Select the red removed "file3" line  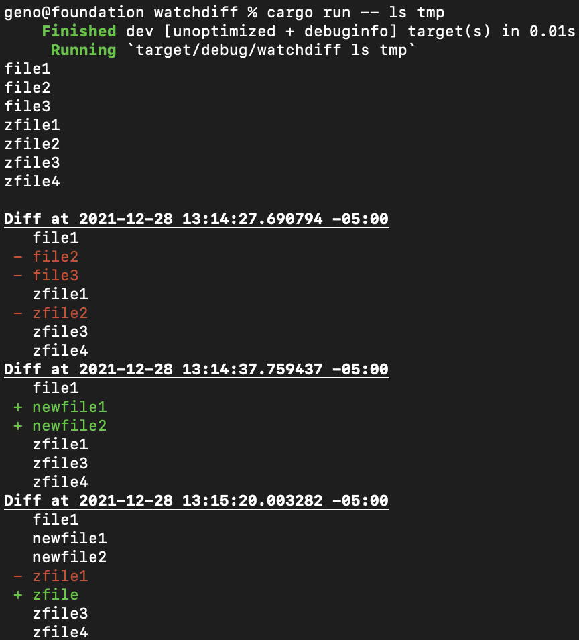(56, 275)
